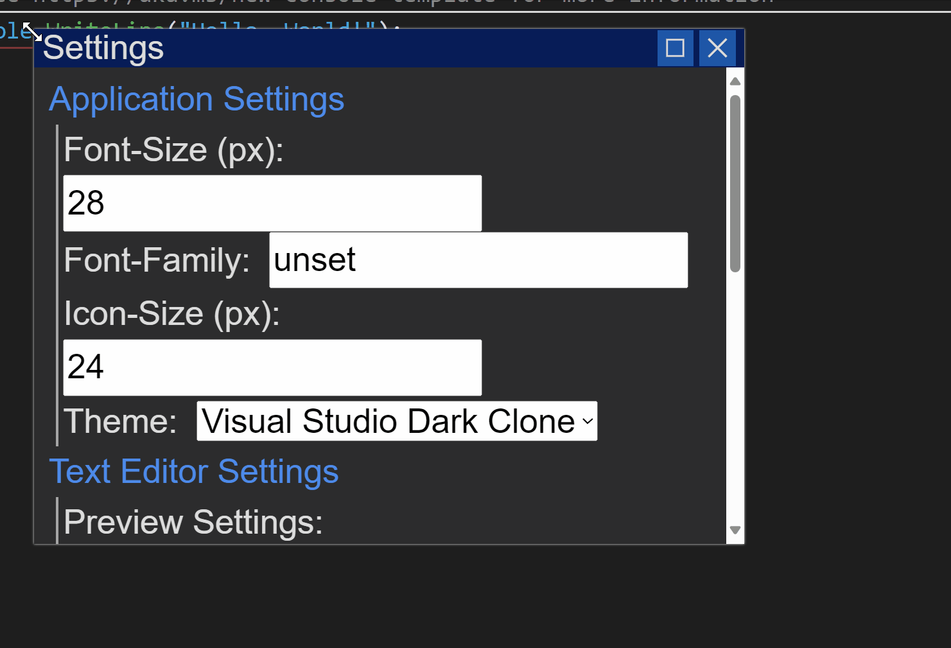Click the scrollbar up arrow

pyautogui.click(x=735, y=80)
